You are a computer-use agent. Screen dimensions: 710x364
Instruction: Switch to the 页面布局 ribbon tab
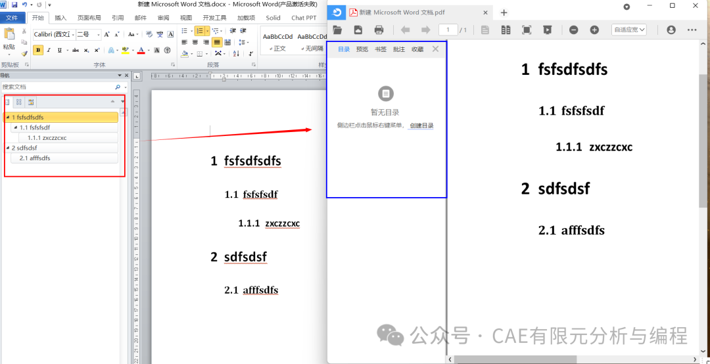(89, 18)
